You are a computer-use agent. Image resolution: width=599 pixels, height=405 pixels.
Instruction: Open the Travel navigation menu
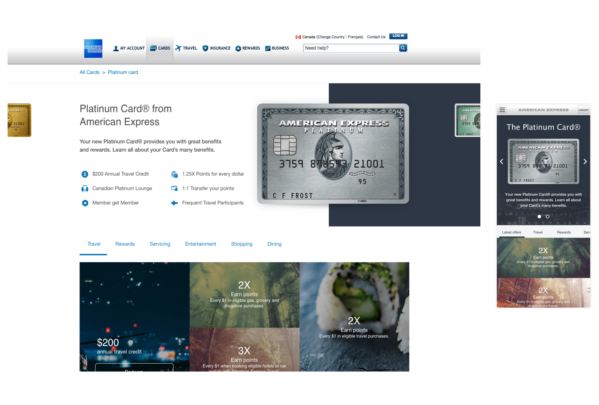click(x=186, y=48)
